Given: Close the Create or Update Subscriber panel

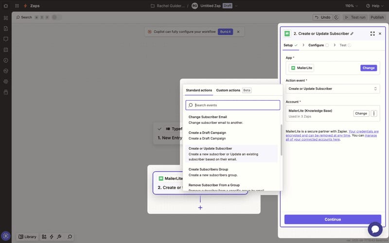Looking at the screenshot, I should (380, 34).
